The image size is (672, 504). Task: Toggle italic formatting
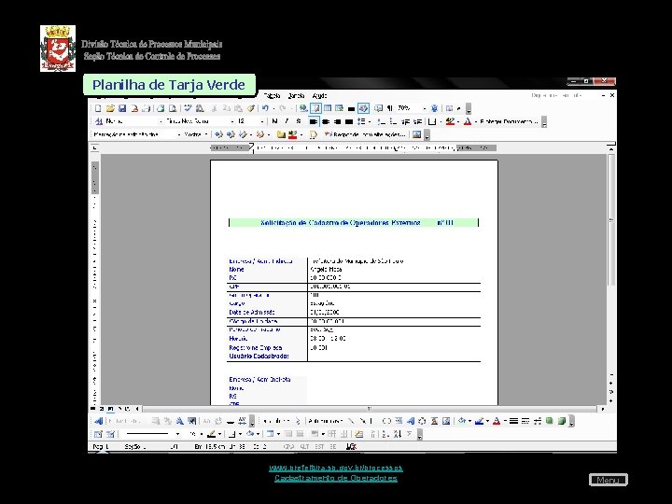click(x=287, y=121)
